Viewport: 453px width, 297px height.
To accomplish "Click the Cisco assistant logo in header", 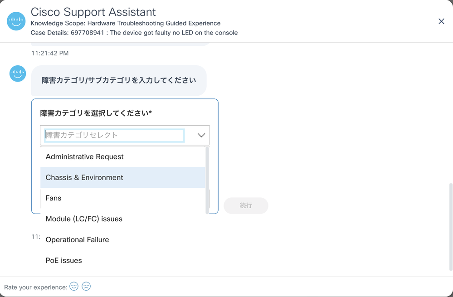I will [x=16, y=21].
